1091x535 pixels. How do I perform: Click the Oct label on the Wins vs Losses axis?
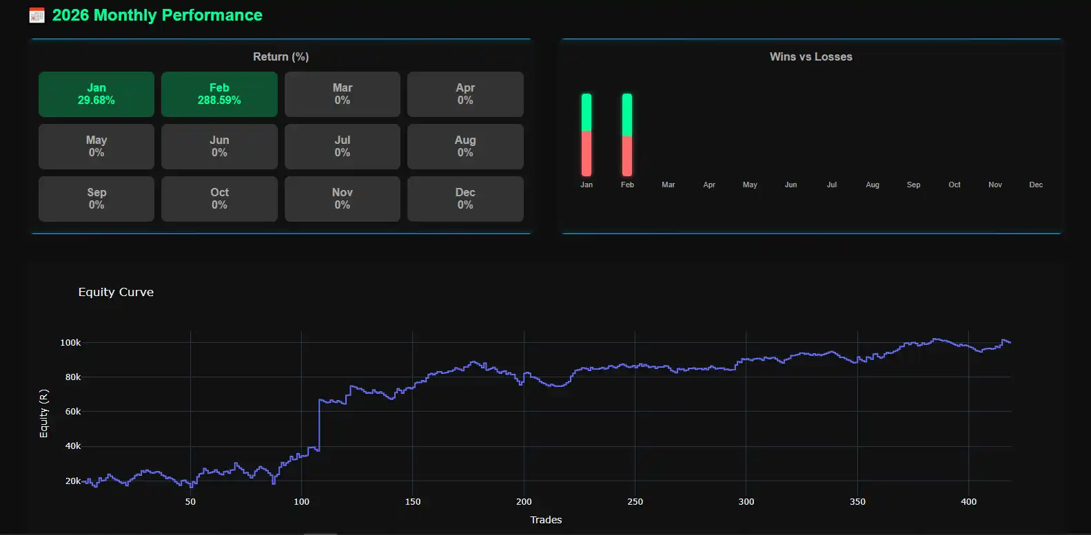pos(955,185)
